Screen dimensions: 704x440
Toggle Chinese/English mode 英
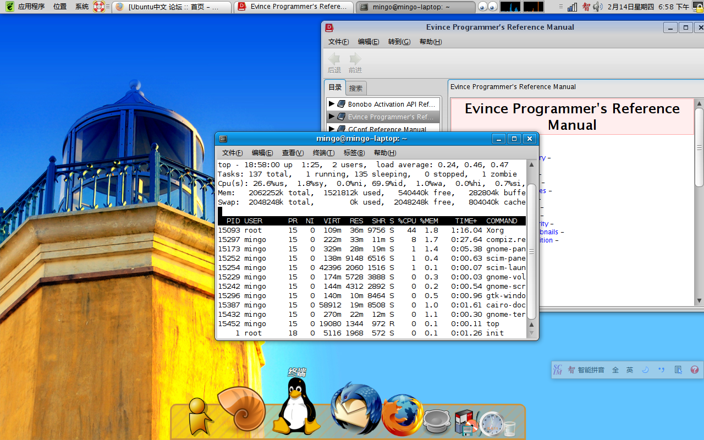(630, 370)
